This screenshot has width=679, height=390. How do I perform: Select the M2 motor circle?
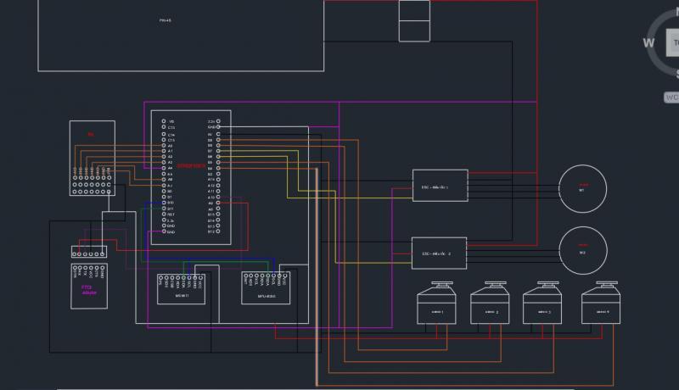coord(582,252)
